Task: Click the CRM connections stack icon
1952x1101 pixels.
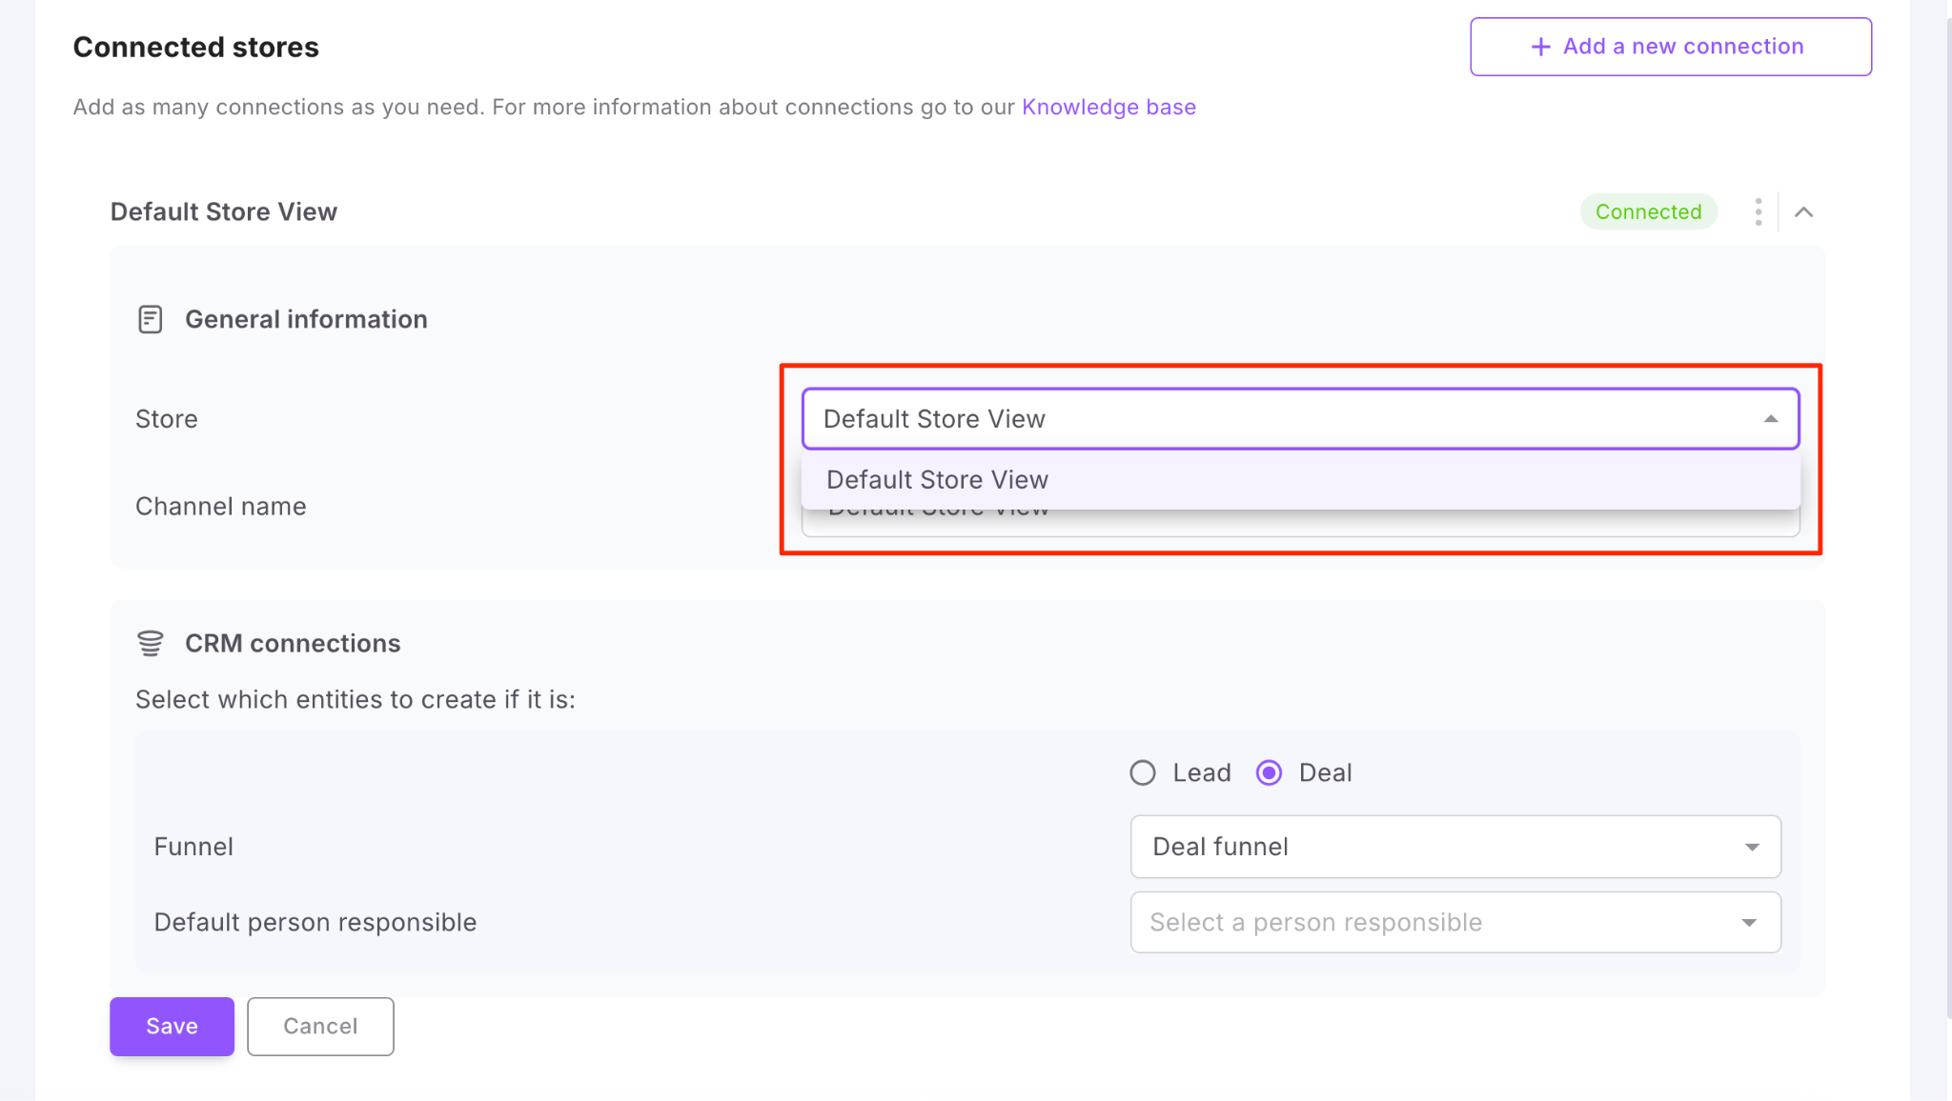Action: click(x=150, y=644)
